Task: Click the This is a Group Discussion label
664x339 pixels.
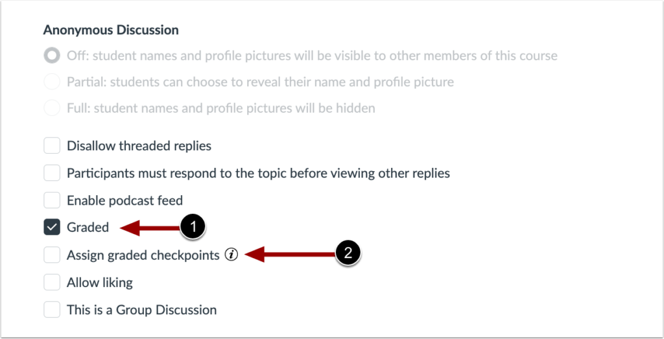Action: click(141, 310)
